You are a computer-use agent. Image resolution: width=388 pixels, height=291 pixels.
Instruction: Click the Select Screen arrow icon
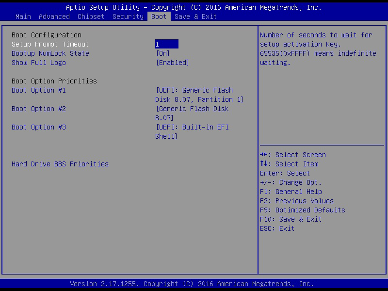[264, 155]
